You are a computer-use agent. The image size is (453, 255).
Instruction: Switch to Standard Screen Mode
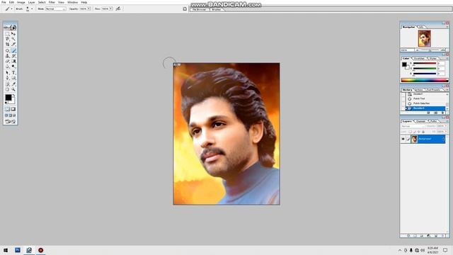coord(6,115)
